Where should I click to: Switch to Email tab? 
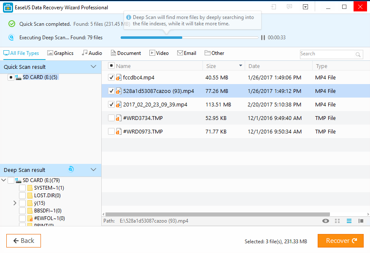pyautogui.click(x=186, y=53)
